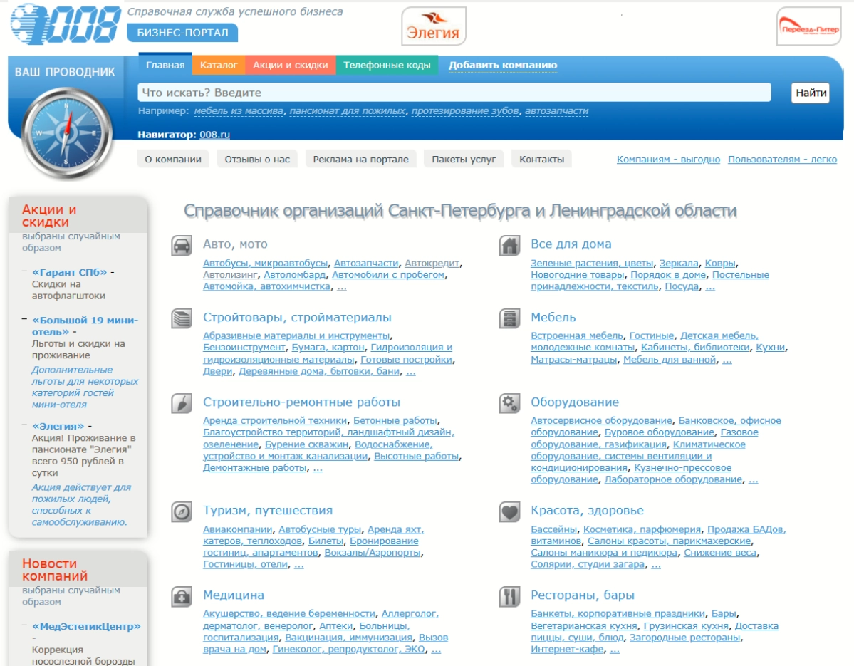Click the heart icon beside Красота, здоровье
854x666 pixels.
click(509, 511)
